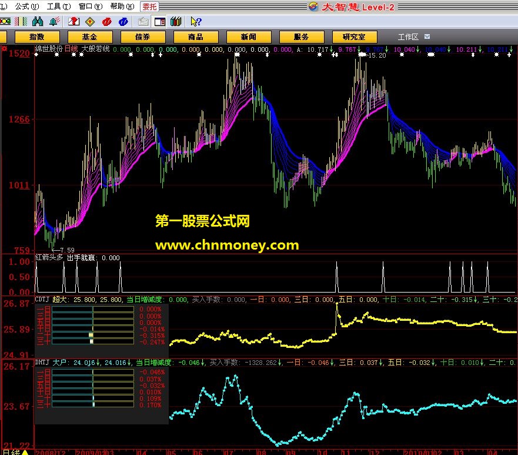The width and height of the screenshot is (518, 455).
Task: Click the 工作区 label
Action: 408,36
